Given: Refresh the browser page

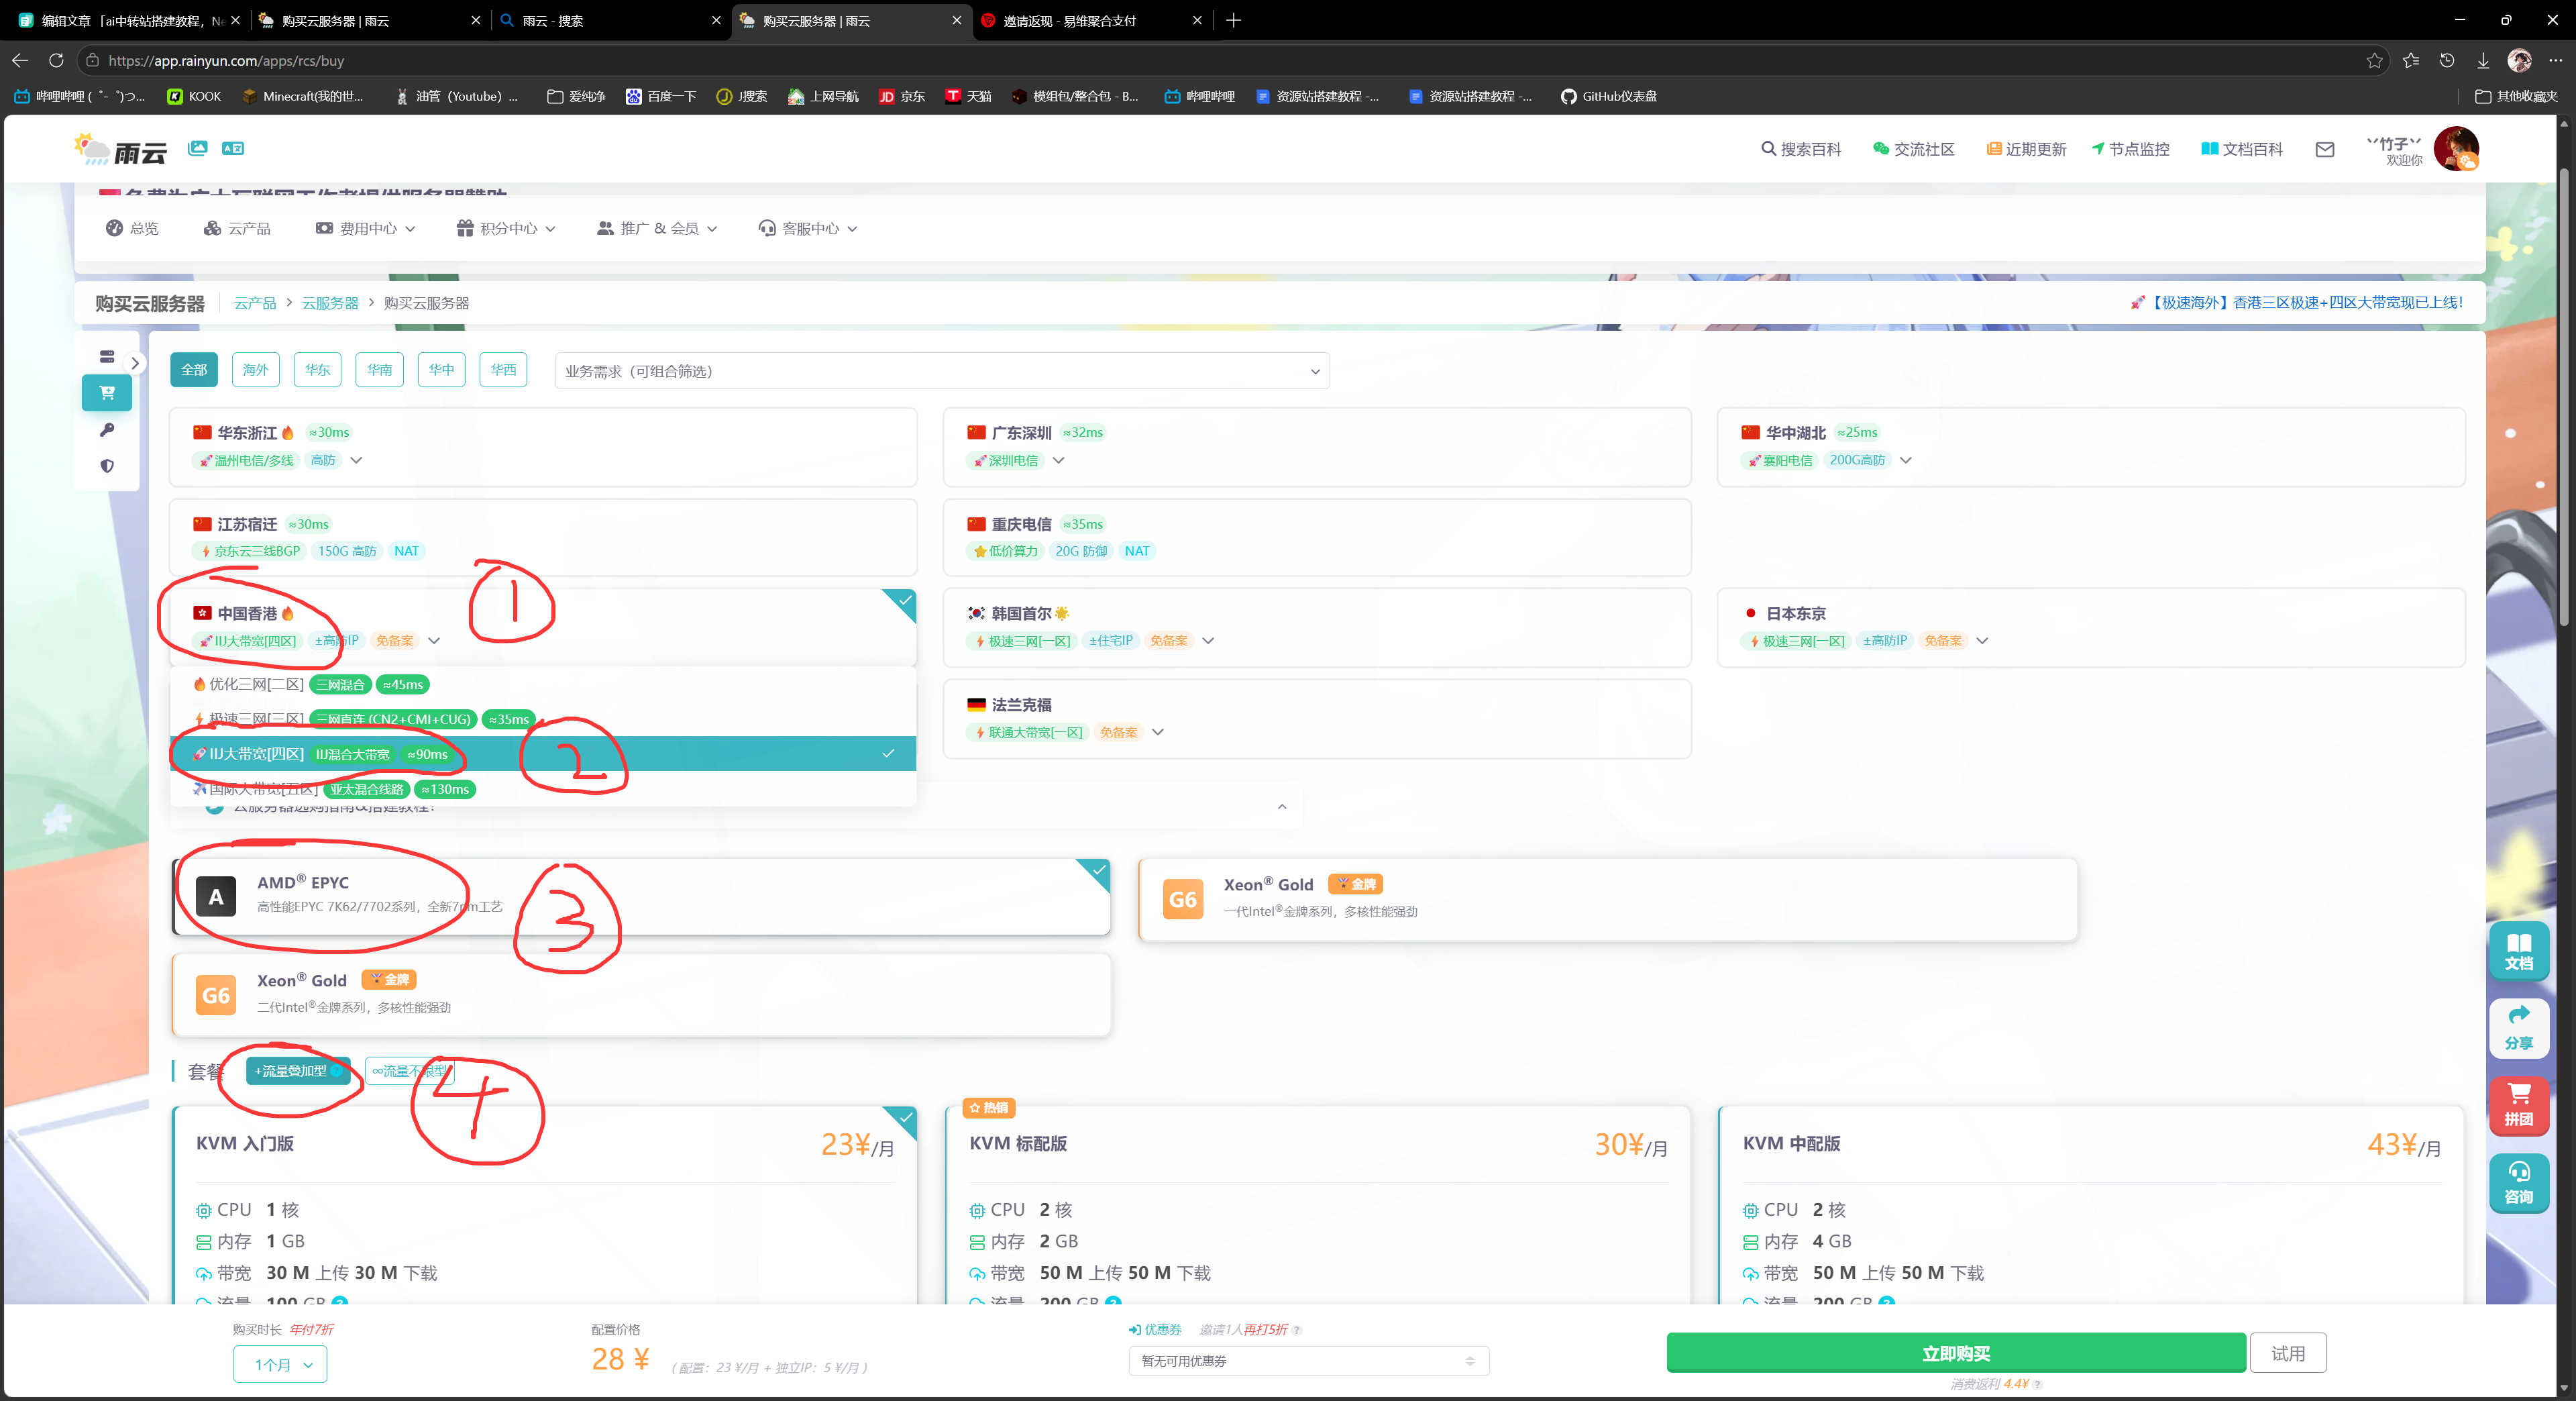Looking at the screenshot, I should point(56,61).
